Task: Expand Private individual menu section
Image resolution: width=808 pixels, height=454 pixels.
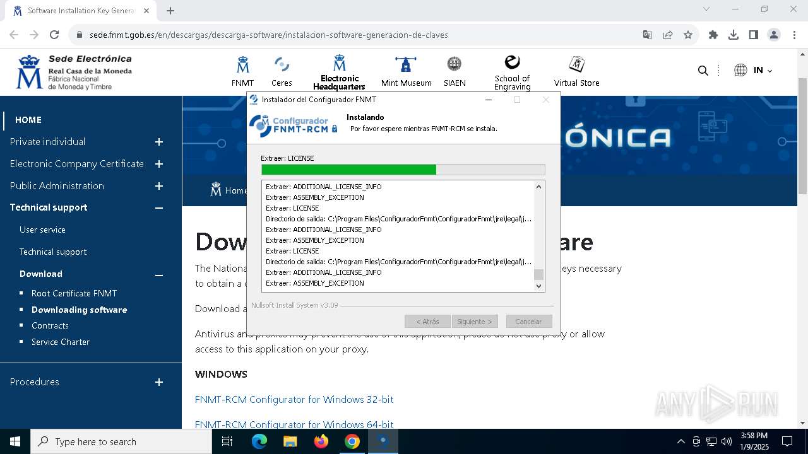Action: coord(159,142)
